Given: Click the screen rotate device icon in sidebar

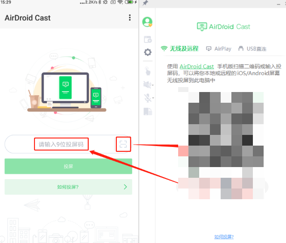Looking at the screenshot, I should (x=148, y=111).
